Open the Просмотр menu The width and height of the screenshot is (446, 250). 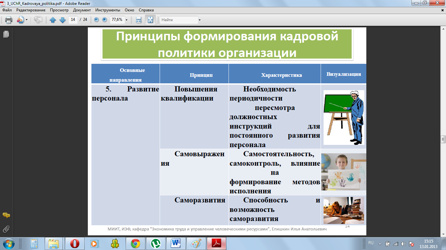(x=59, y=10)
